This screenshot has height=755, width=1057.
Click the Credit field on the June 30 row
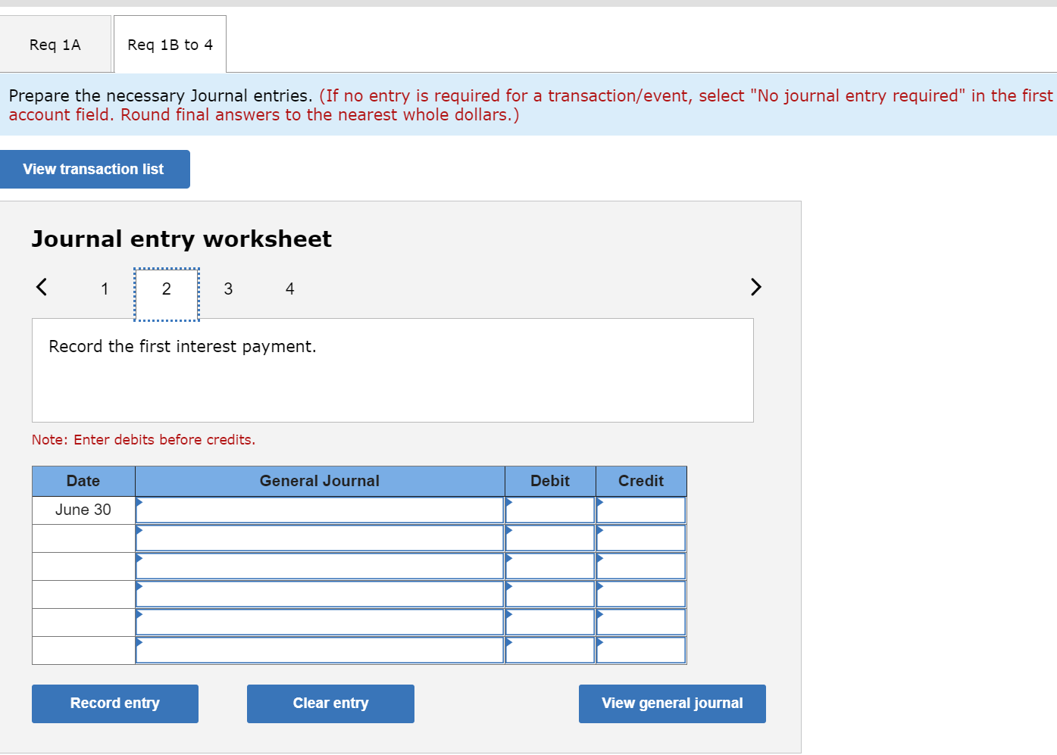pos(641,510)
